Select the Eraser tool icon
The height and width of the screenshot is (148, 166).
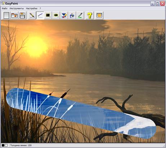[64, 15]
